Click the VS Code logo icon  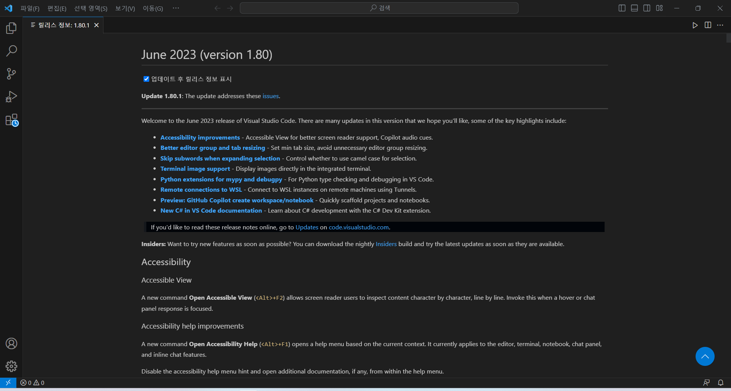8,8
